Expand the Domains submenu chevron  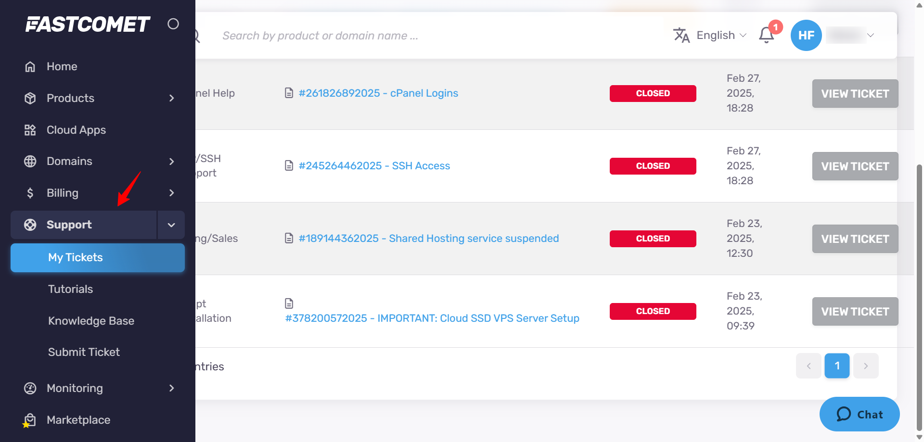[x=172, y=161]
